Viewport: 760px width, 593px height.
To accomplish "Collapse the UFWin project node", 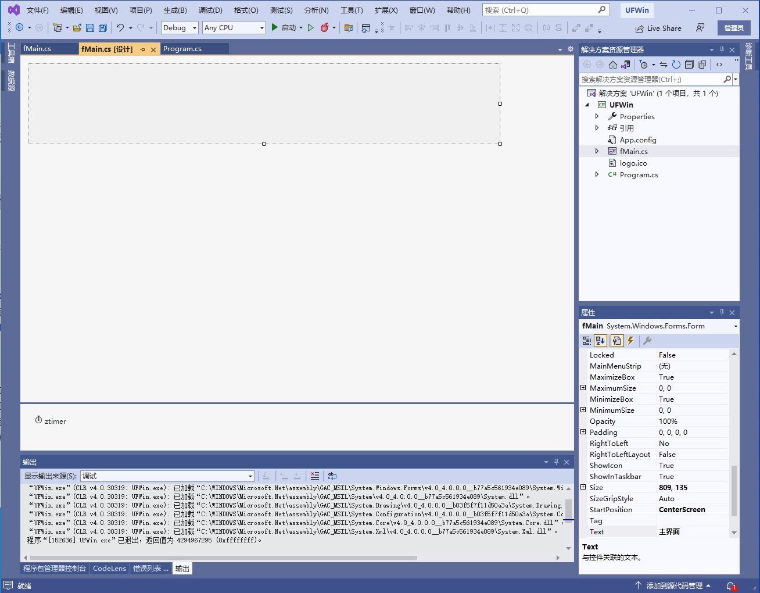I will (587, 105).
